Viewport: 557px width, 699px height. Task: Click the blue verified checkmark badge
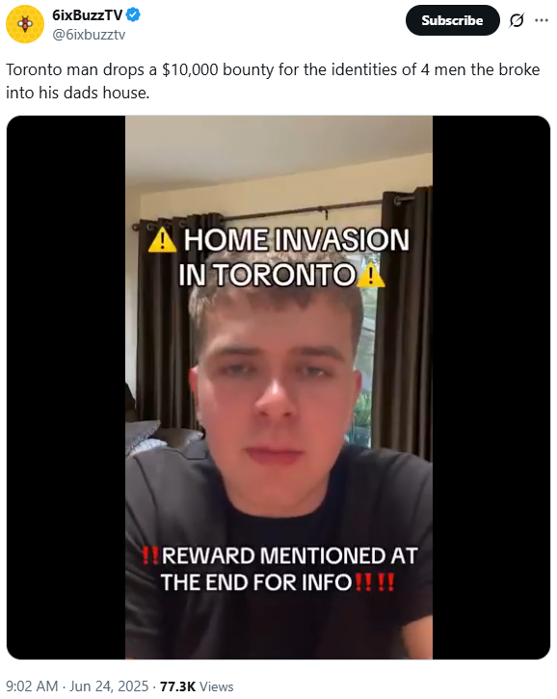click(133, 15)
